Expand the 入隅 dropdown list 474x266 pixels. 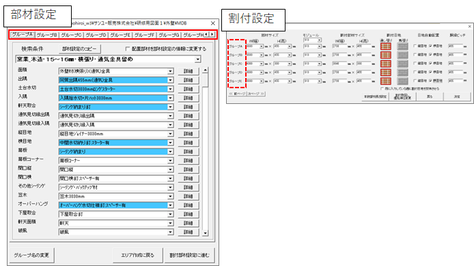[x=171, y=98]
